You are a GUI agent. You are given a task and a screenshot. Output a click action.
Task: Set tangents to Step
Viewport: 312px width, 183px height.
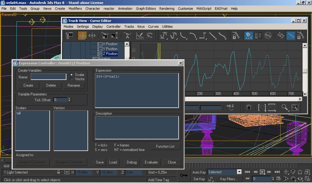tap(203, 36)
